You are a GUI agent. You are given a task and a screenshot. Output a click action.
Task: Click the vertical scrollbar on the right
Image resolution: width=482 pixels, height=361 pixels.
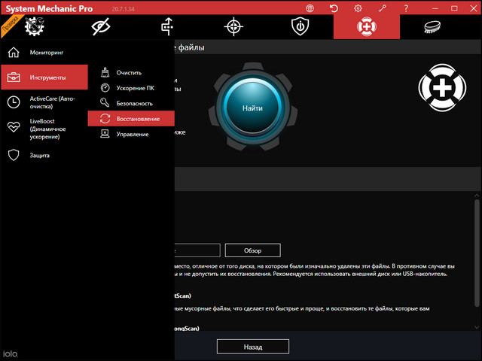[477, 248]
